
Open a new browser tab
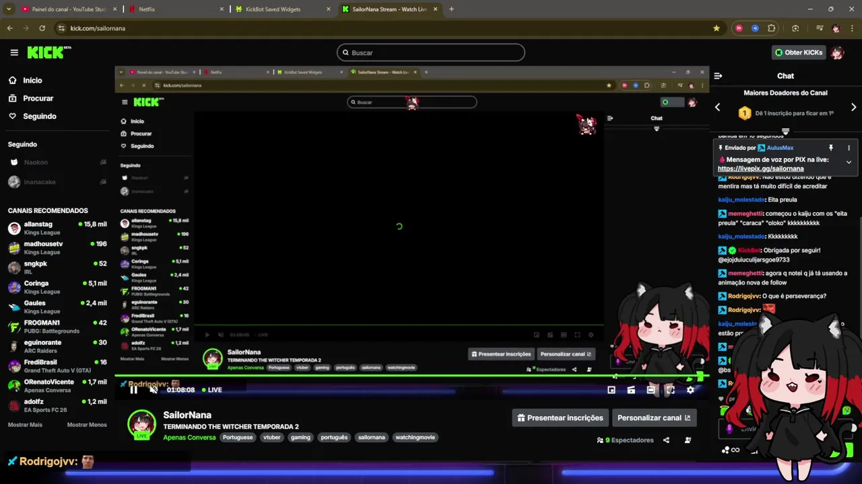pyautogui.click(x=451, y=9)
